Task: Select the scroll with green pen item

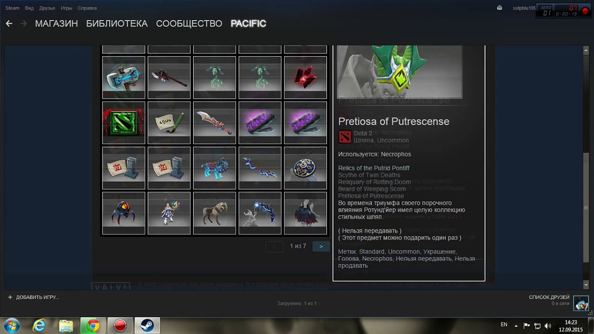Action: click(x=169, y=123)
